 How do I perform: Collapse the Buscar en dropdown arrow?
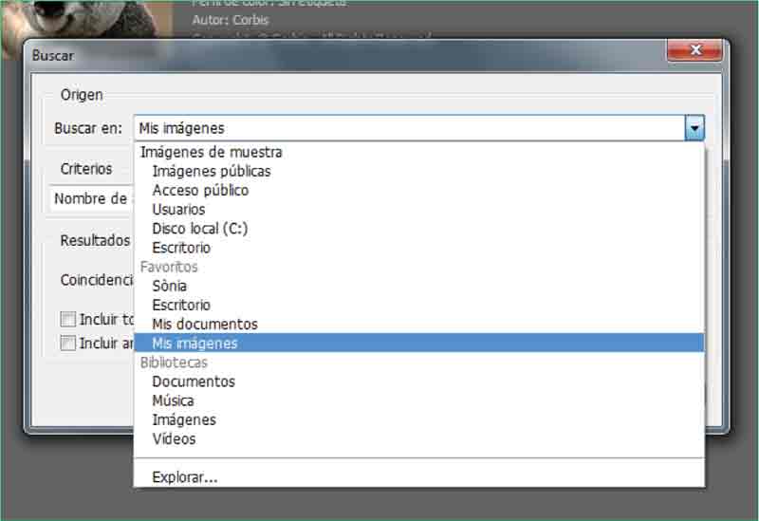695,128
